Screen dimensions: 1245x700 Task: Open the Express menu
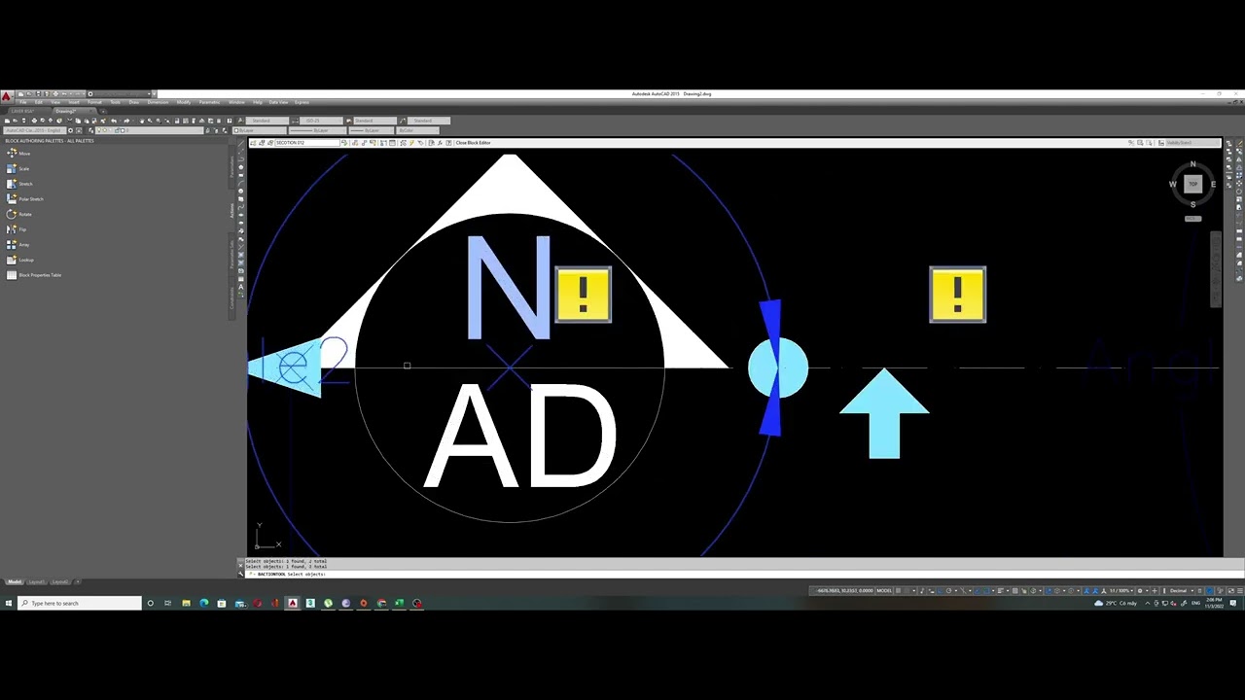pos(302,102)
